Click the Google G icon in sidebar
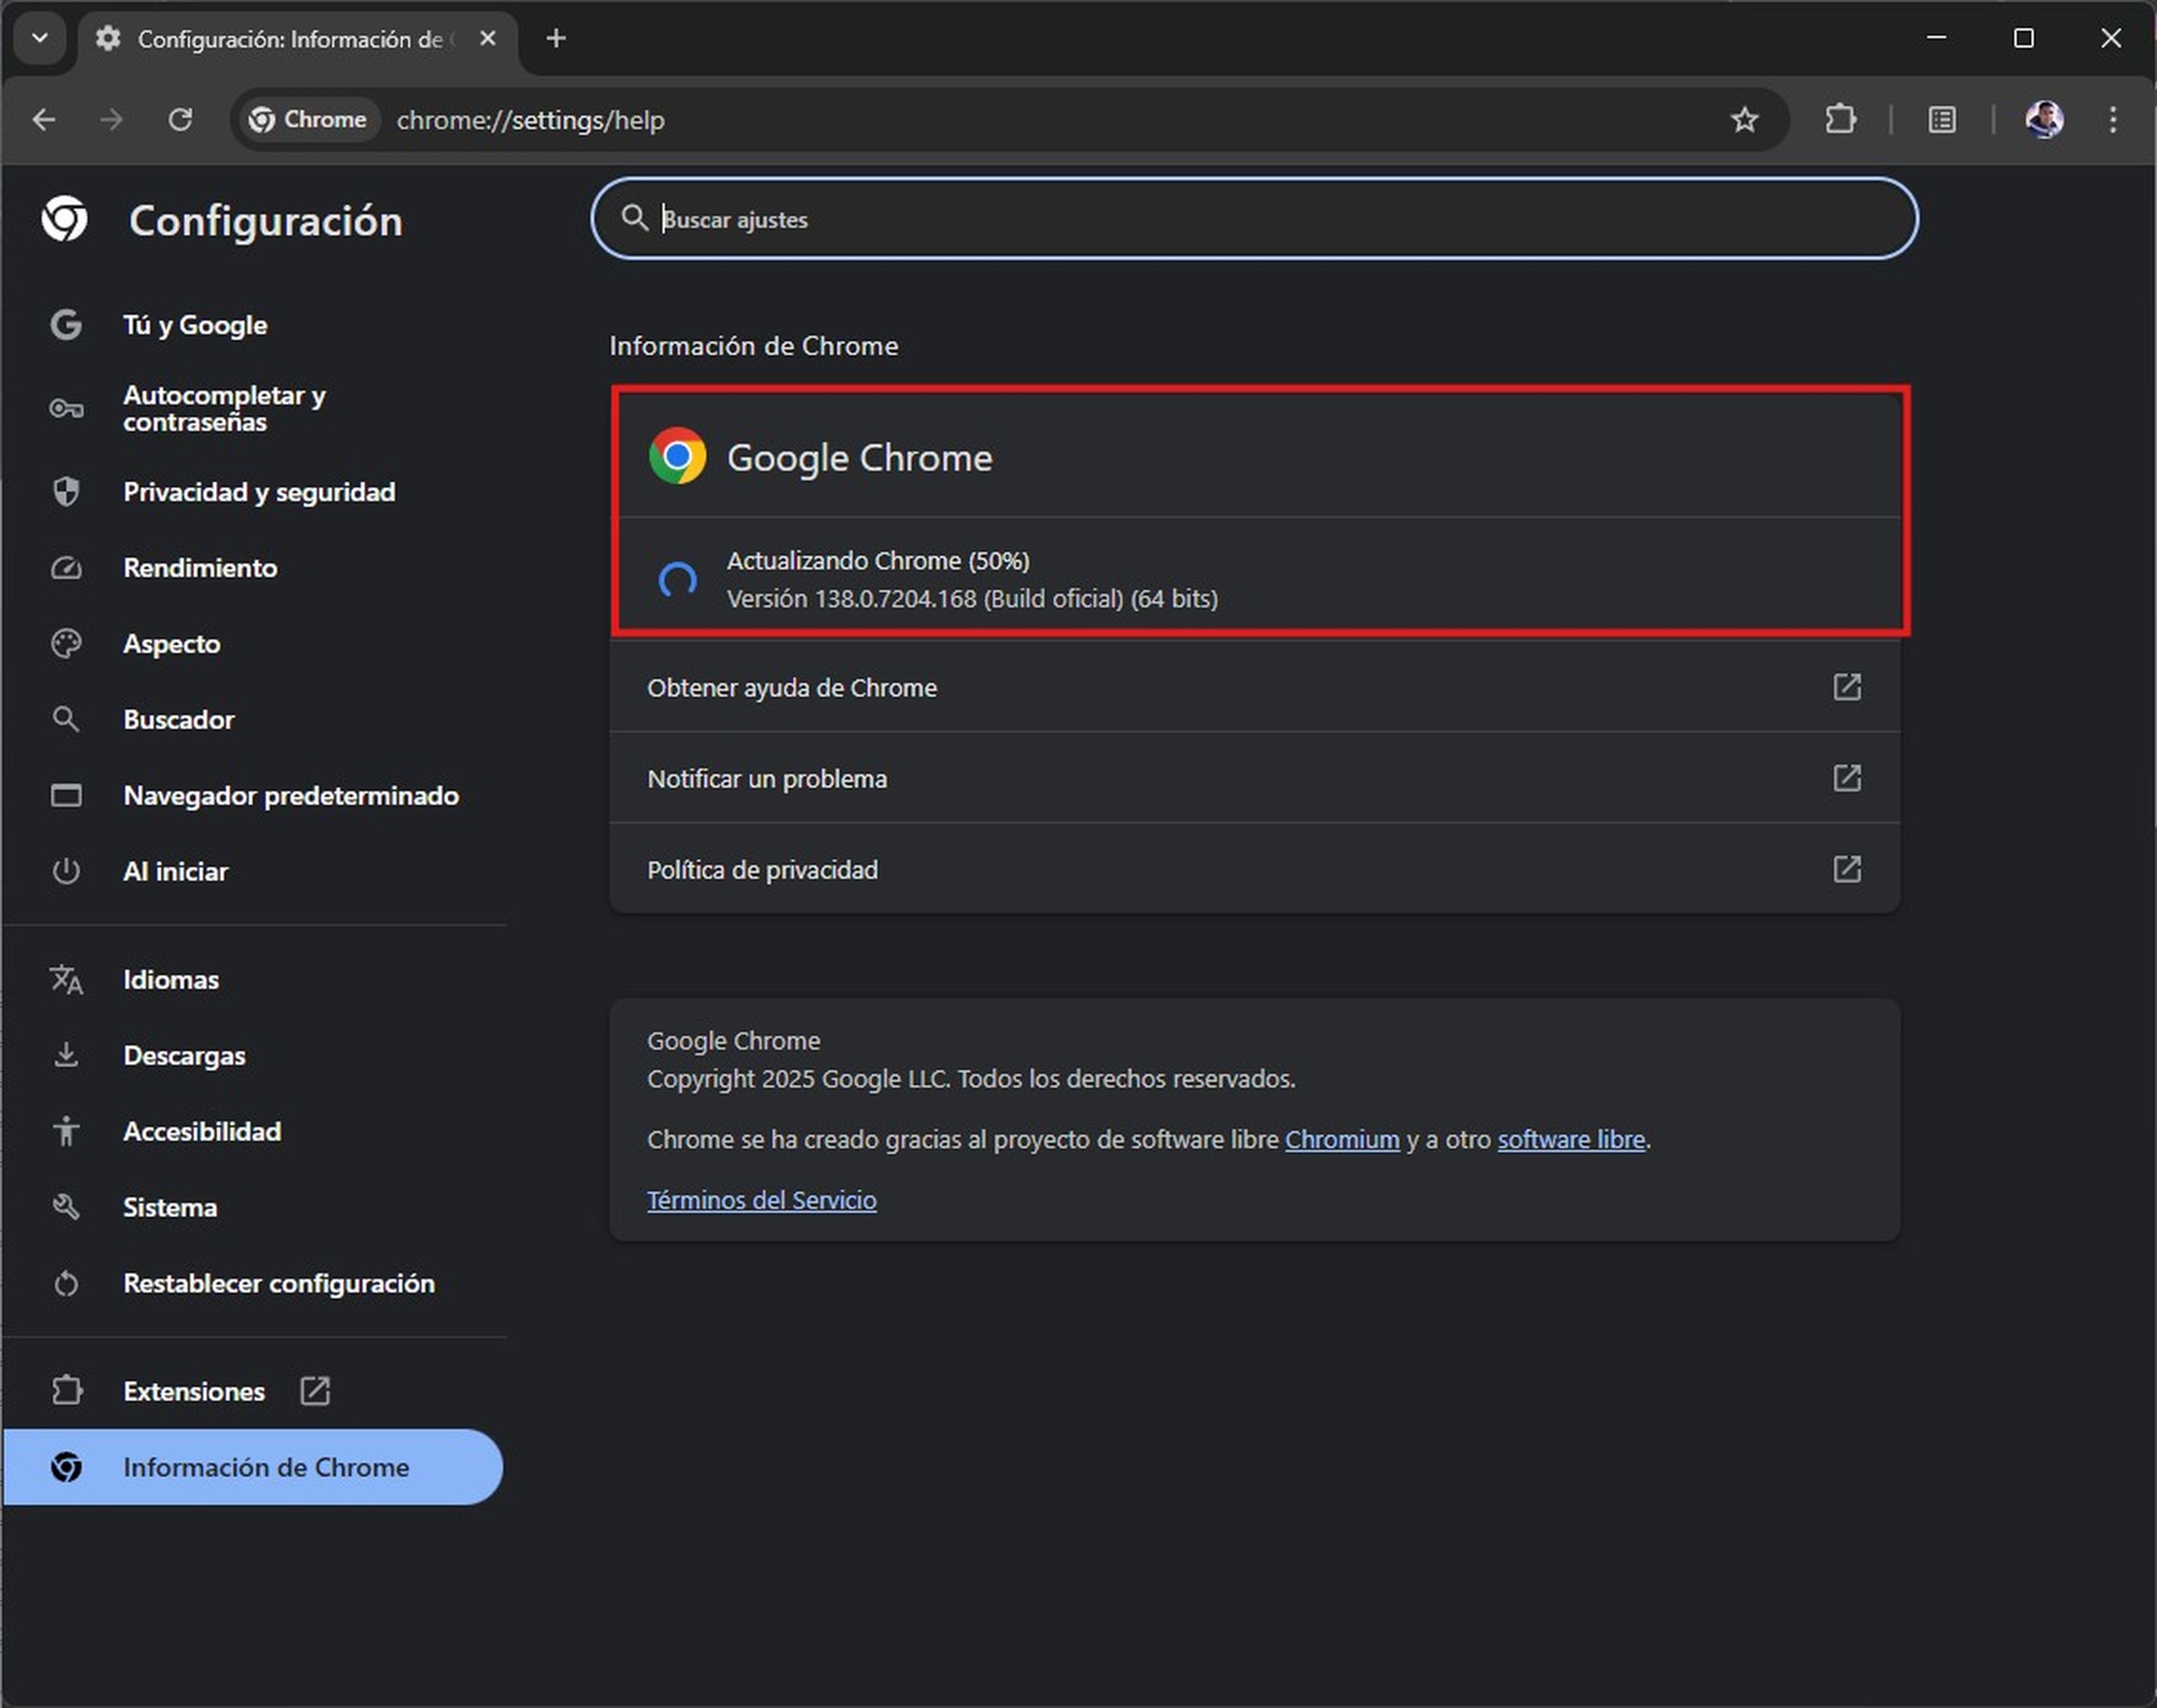Screen dimensions: 2157x1708 coord(66,325)
